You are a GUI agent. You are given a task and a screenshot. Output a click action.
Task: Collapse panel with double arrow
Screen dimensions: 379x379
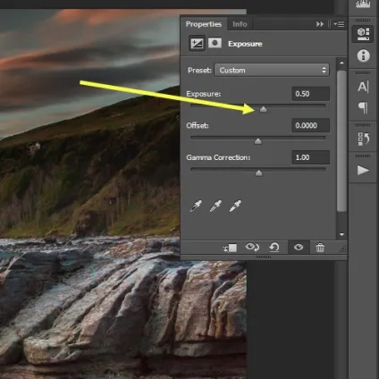320,24
